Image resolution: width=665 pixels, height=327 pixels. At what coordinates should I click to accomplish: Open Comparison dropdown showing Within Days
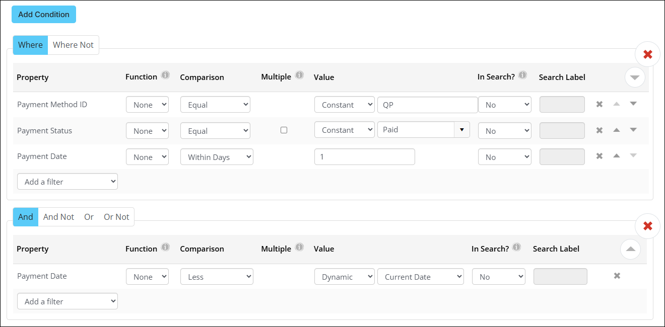[217, 157]
